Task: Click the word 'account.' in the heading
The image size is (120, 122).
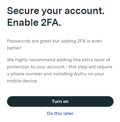Action: [85, 11]
